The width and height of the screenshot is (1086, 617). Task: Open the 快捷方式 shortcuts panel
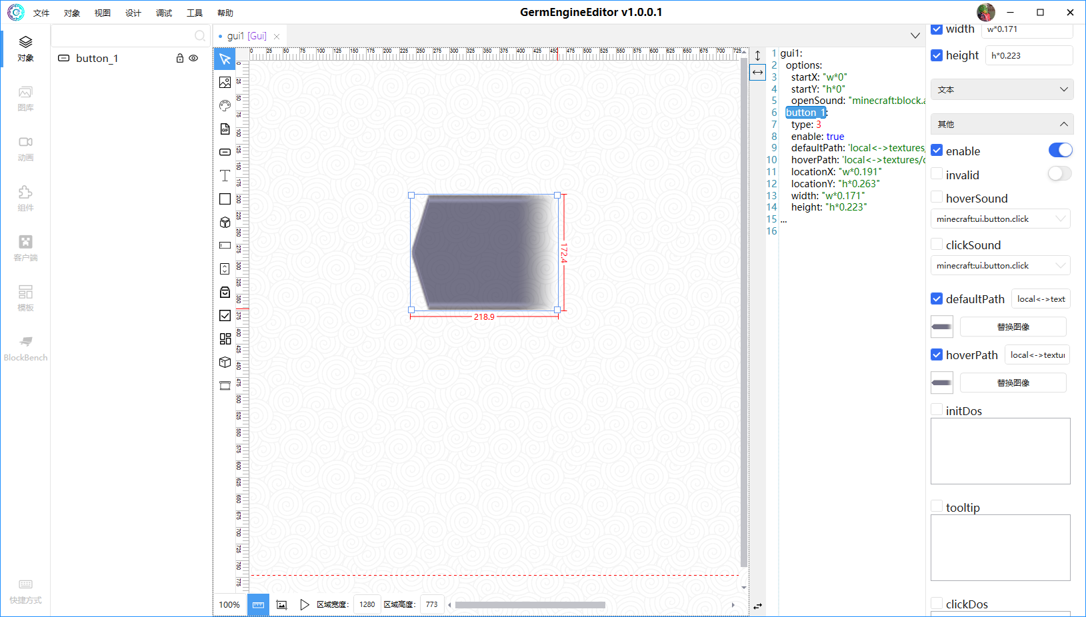point(25,591)
